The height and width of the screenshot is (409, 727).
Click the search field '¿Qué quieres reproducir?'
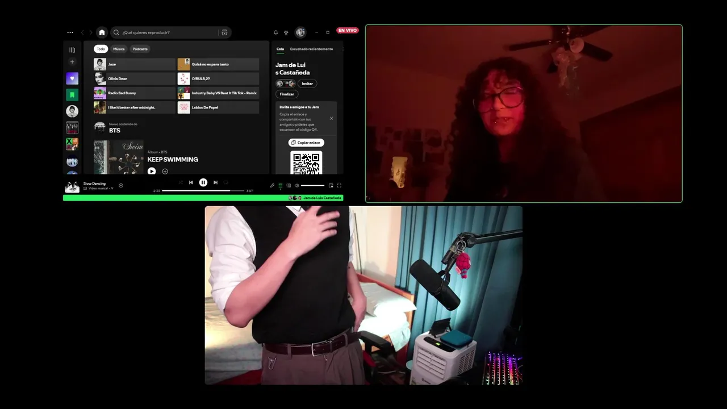pos(170,32)
